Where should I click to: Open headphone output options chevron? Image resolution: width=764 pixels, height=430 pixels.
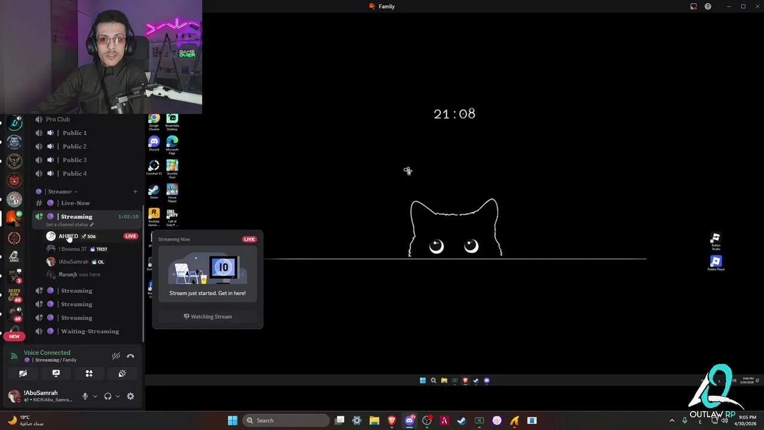[117, 396]
